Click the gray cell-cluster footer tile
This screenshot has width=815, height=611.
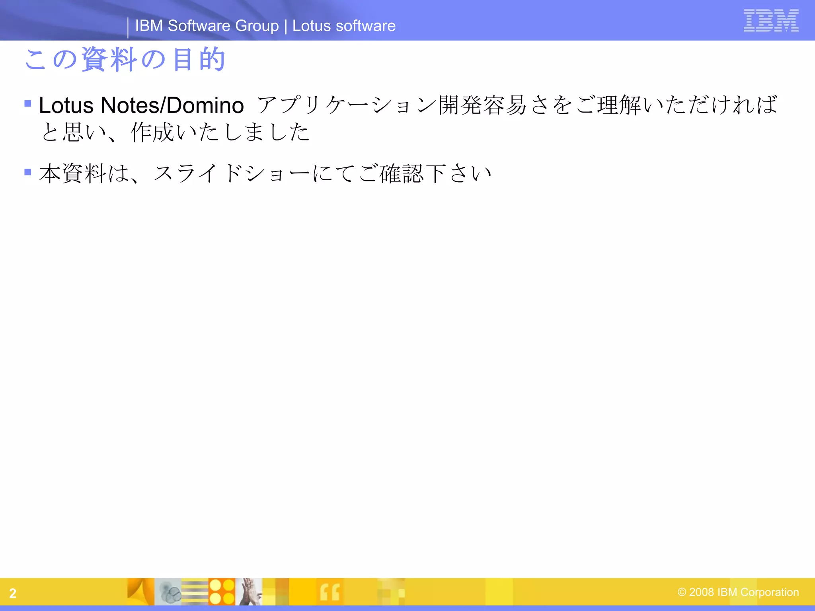tap(168, 592)
